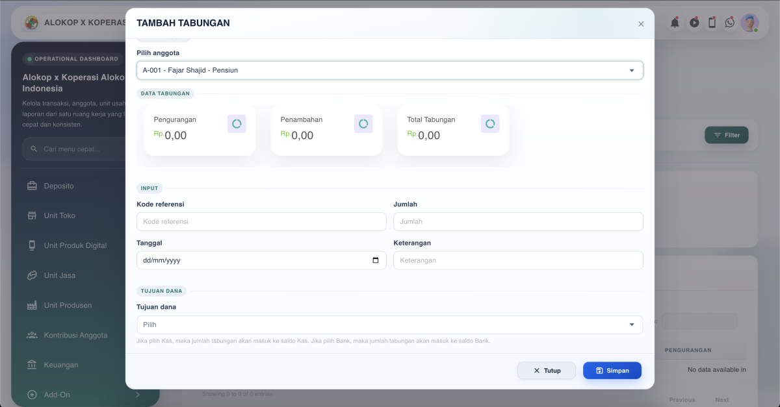780x407 pixels.
Task: Click the mobile phone icon in header
Action: [712, 23]
